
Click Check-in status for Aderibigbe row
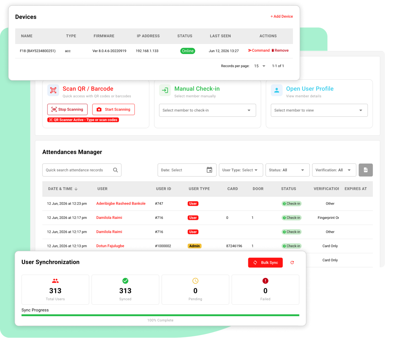[x=291, y=204]
